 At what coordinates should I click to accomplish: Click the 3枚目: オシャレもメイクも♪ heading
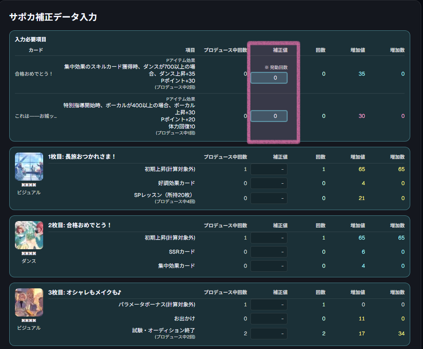84,291
